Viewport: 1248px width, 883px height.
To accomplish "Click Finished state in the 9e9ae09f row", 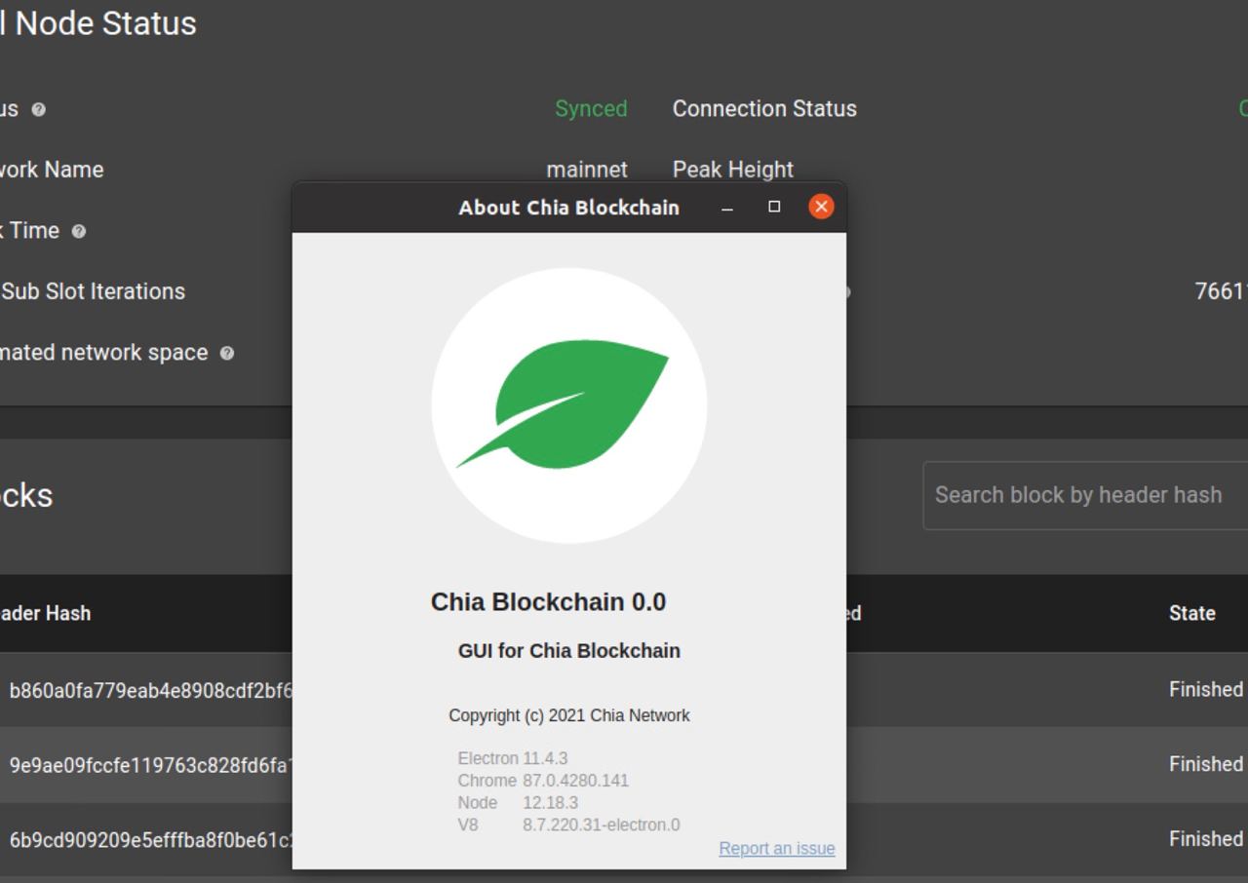I will tap(1206, 764).
